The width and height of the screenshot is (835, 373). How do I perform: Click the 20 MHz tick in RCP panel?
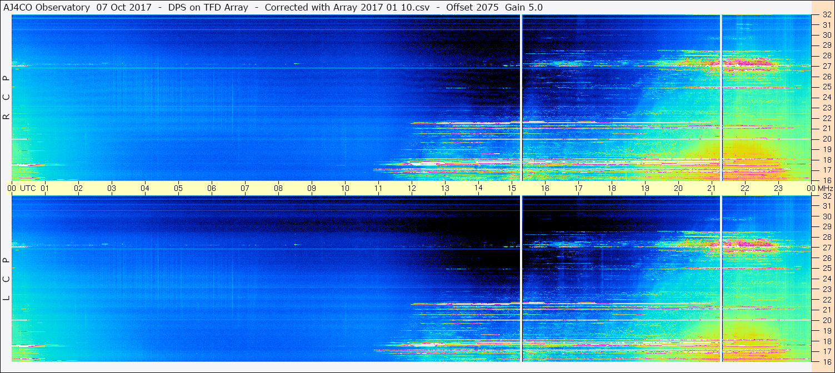pyautogui.click(x=827, y=139)
